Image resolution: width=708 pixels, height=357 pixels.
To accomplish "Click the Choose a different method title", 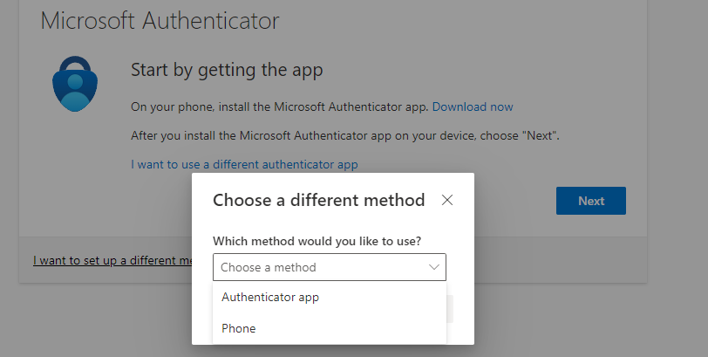I will tap(319, 200).
